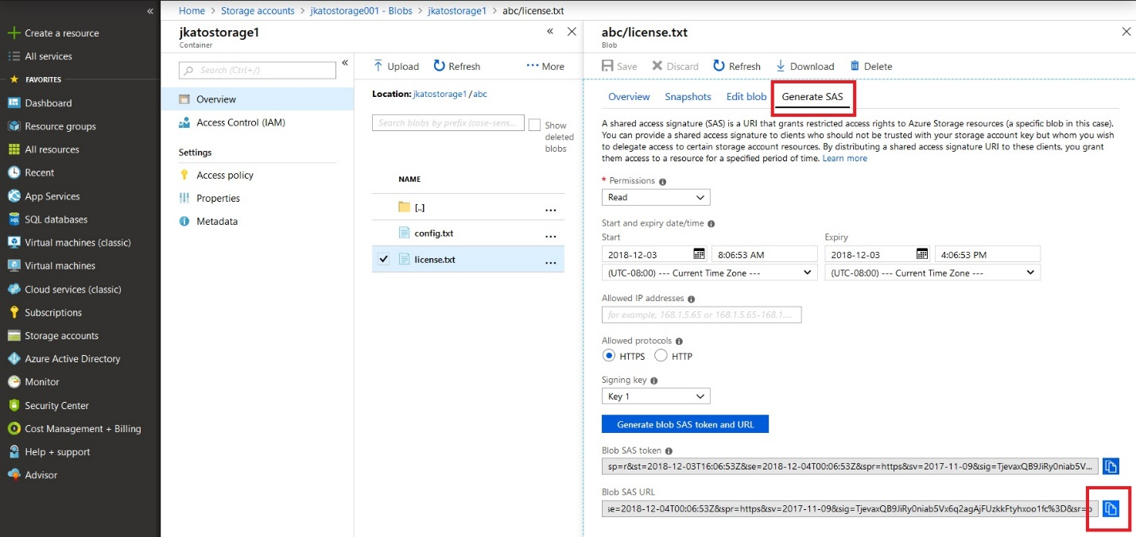Image resolution: width=1136 pixels, height=537 pixels.
Task: Open App Services icon in sidebar
Action: [x=14, y=196]
